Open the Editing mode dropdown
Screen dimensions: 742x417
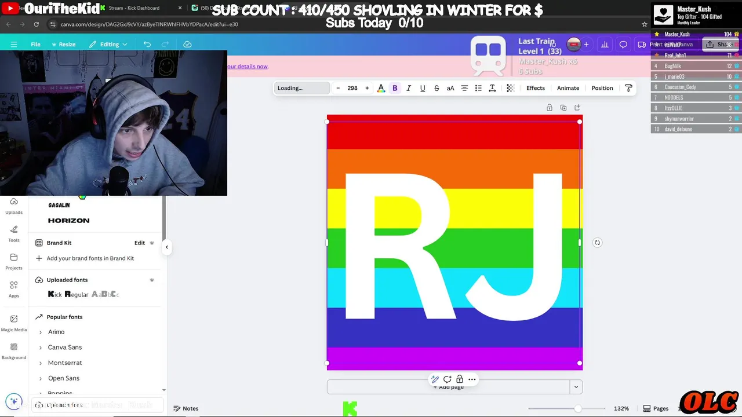(x=108, y=44)
